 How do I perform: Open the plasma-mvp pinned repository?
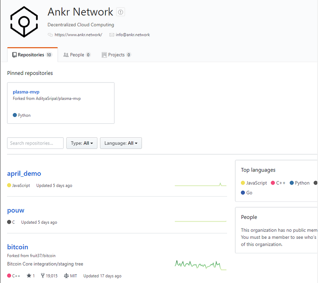[26, 92]
